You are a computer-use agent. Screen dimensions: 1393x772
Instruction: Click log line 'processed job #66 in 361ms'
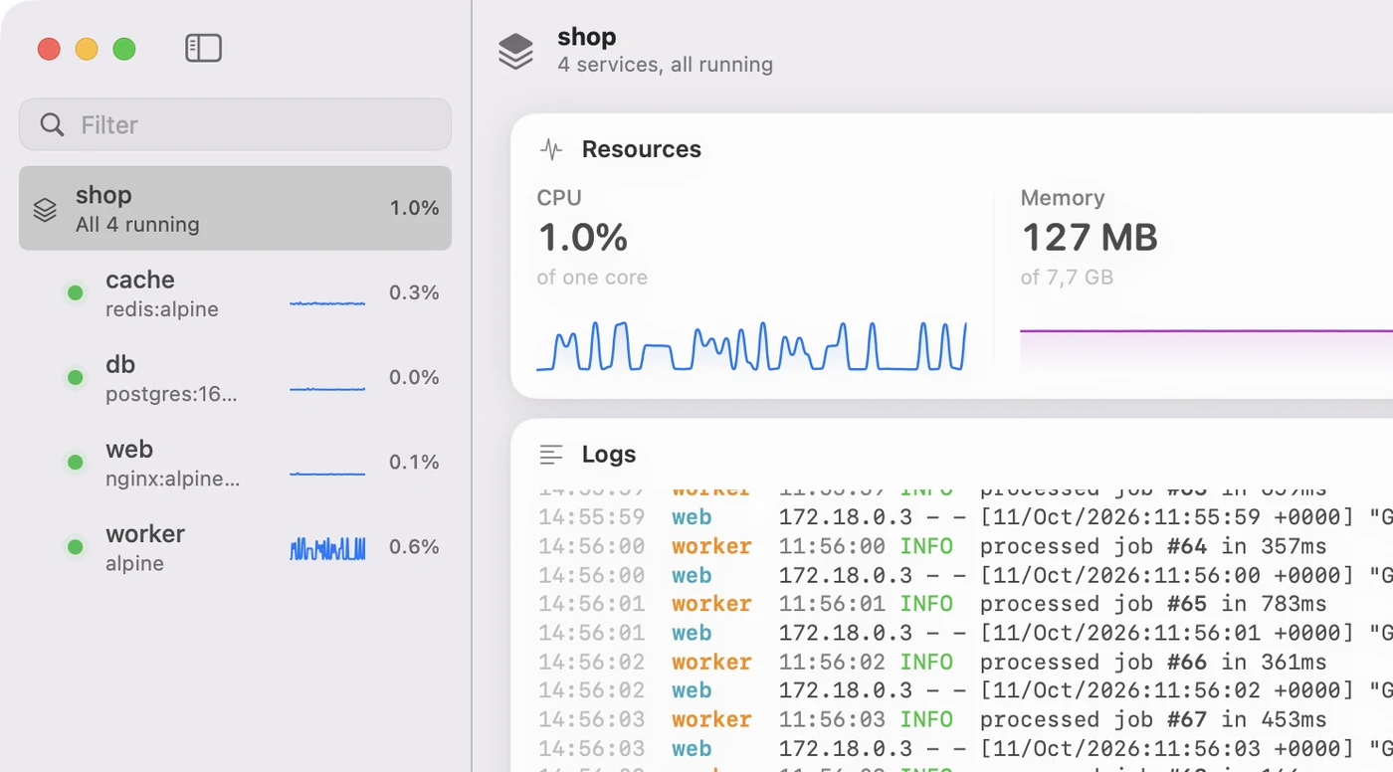pyautogui.click(x=1153, y=662)
